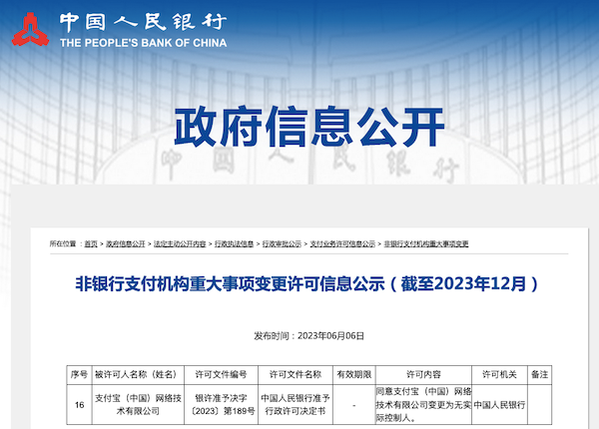Click the table cell with number 16
599x429 pixels.
(79, 405)
